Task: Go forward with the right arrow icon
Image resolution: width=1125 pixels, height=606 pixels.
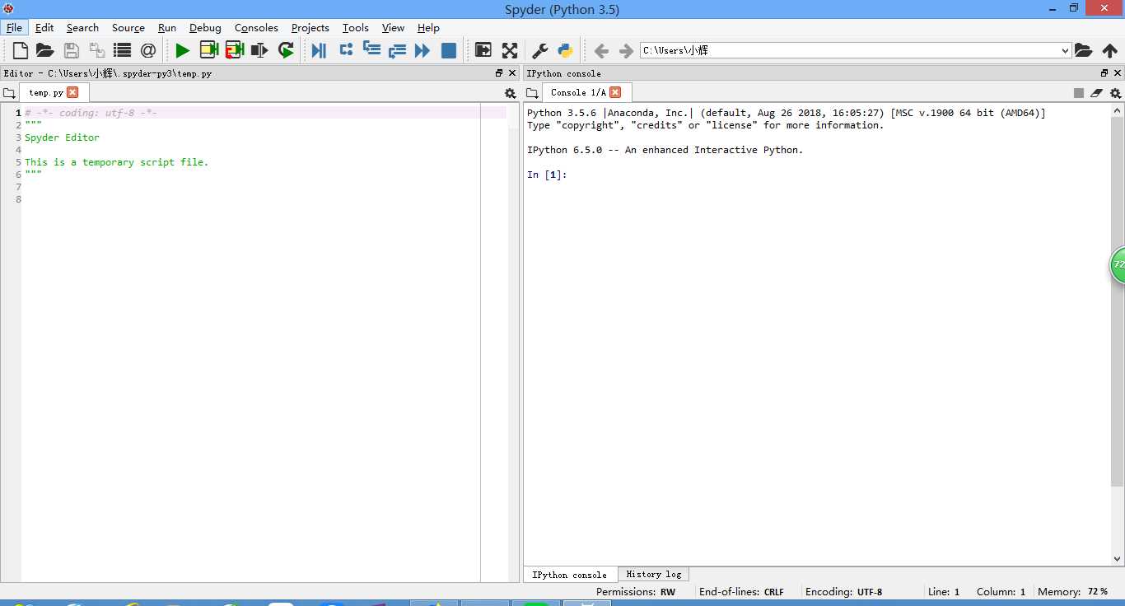Action: click(626, 50)
